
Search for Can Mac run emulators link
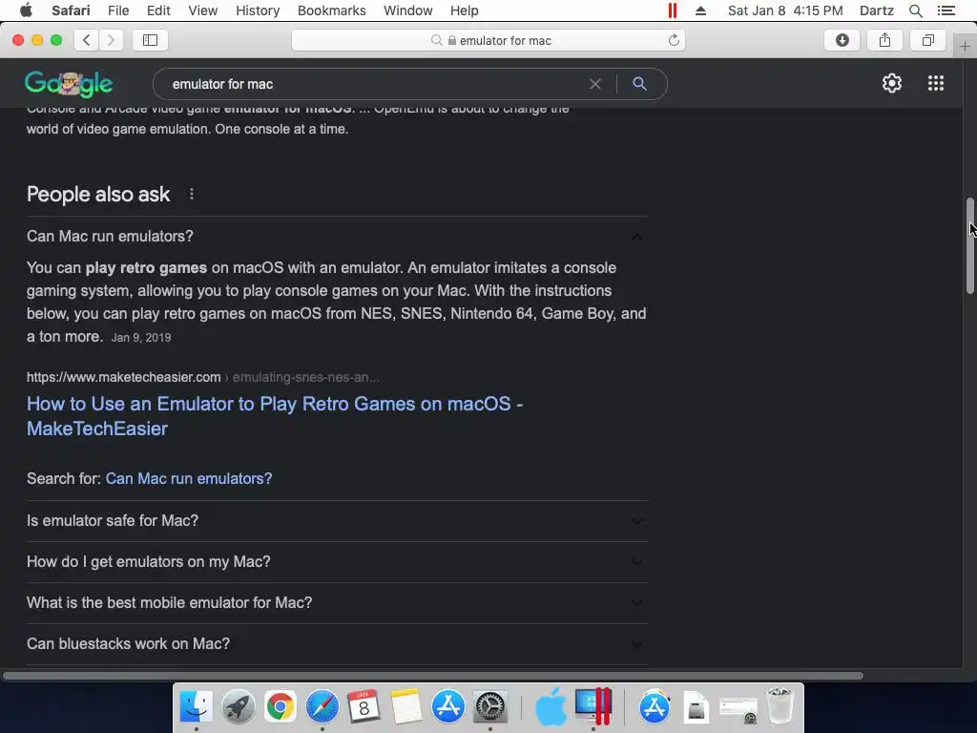[189, 479]
